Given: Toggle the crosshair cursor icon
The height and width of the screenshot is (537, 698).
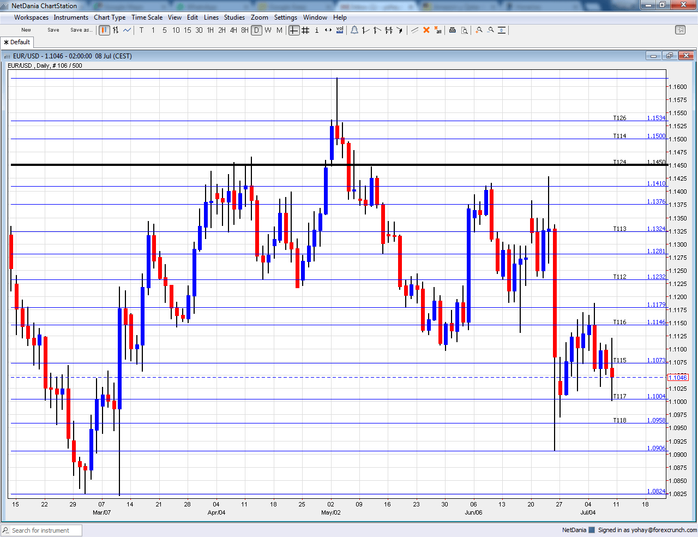Looking at the screenshot, I should click(x=294, y=30).
